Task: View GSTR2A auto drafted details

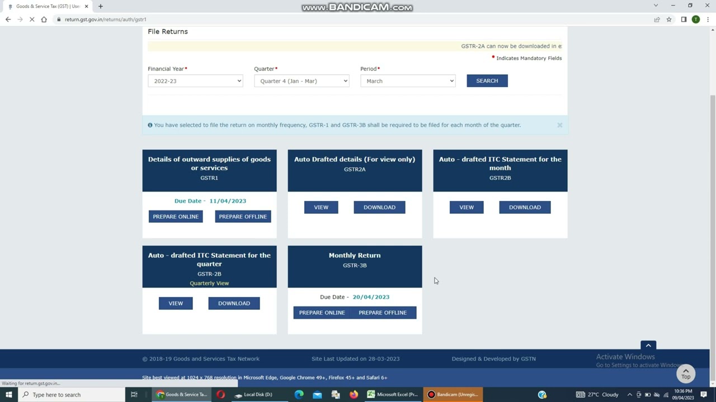Action: click(x=321, y=207)
